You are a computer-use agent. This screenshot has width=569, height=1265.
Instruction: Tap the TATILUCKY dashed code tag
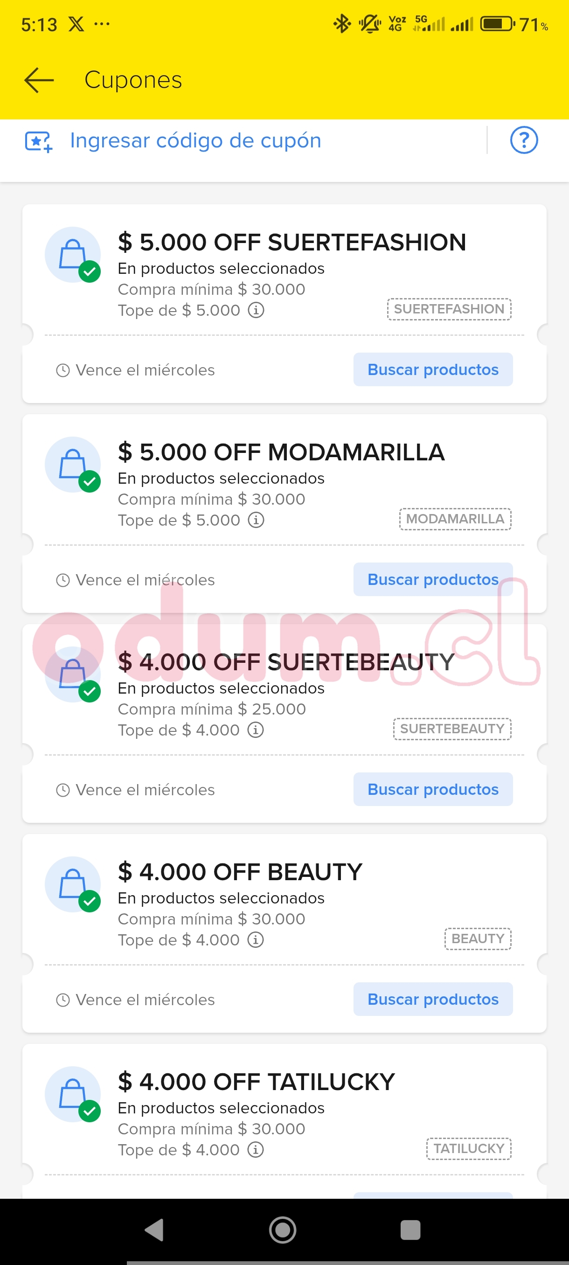coord(468,1148)
